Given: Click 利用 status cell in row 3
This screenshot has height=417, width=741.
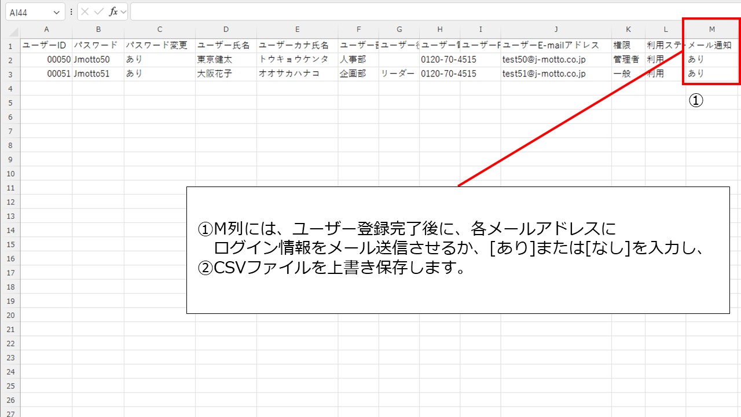Looking at the screenshot, I should 666,74.
